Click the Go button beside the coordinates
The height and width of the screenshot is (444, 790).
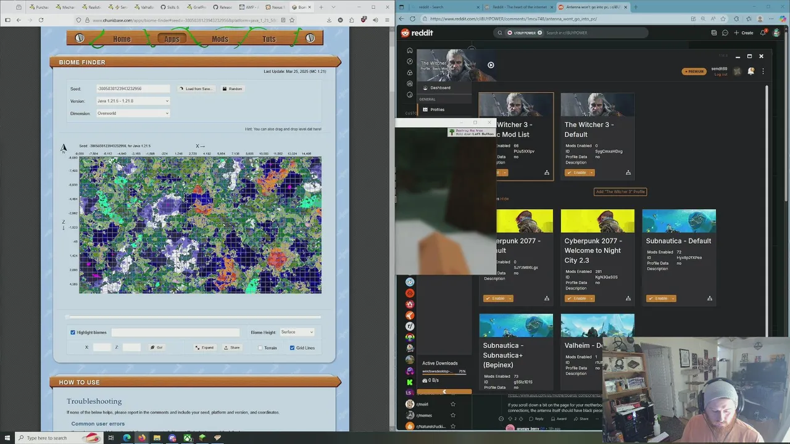157,348
